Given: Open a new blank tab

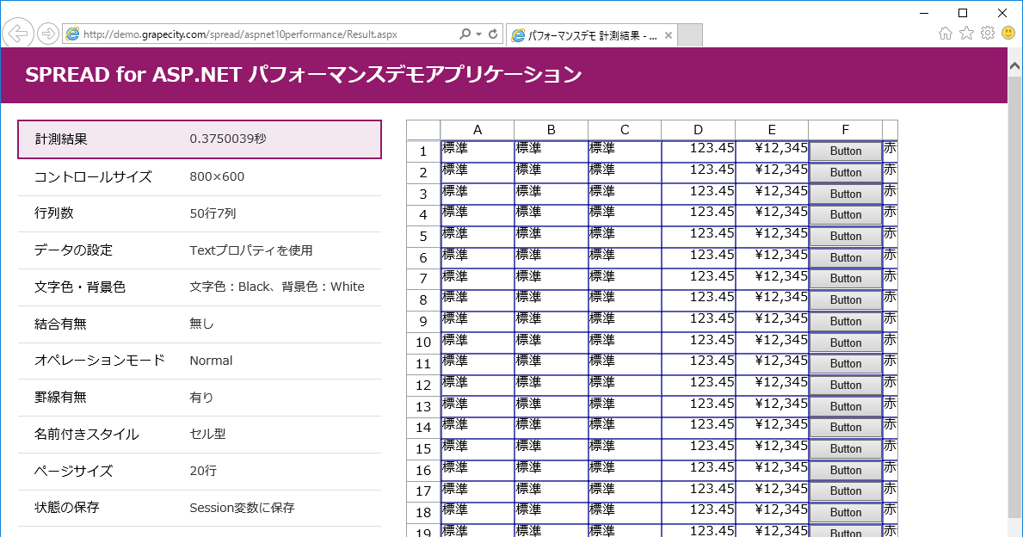Looking at the screenshot, I should (690, 36).
